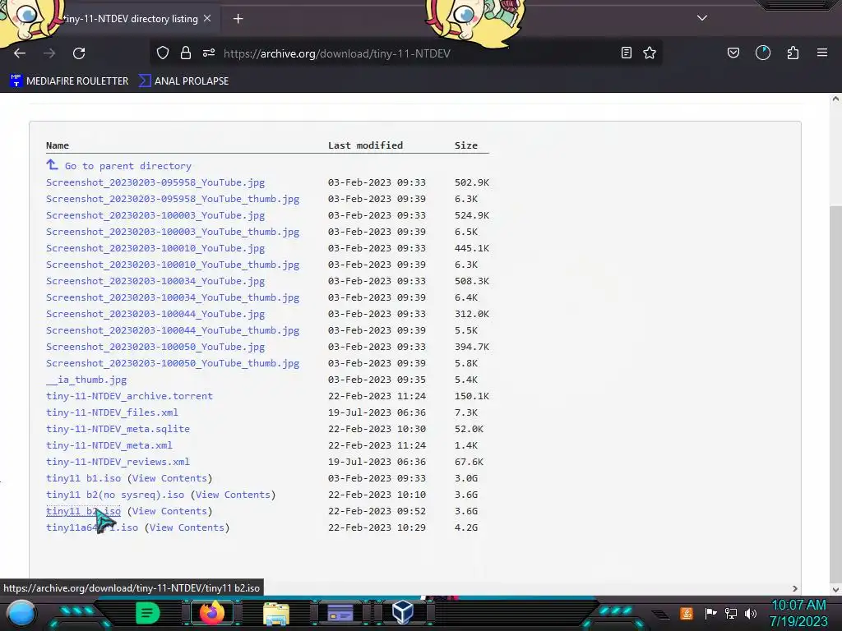Open Screenshot_20230203-095958_YouTube_thumb.jpg
The height and width of the screenshot is (631, 842).
pos(173,199)
